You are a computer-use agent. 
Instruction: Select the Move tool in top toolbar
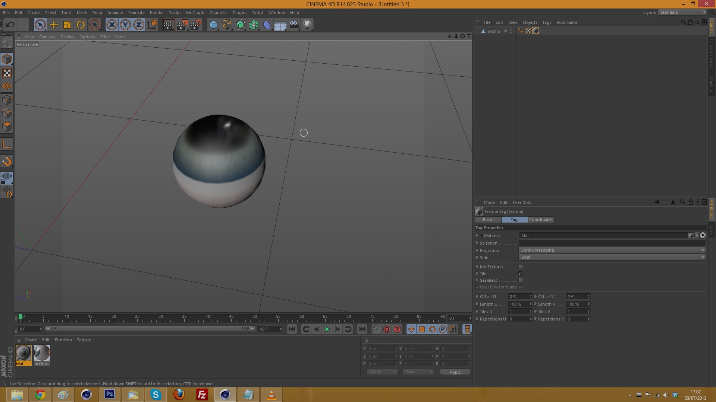click(54, 25)
